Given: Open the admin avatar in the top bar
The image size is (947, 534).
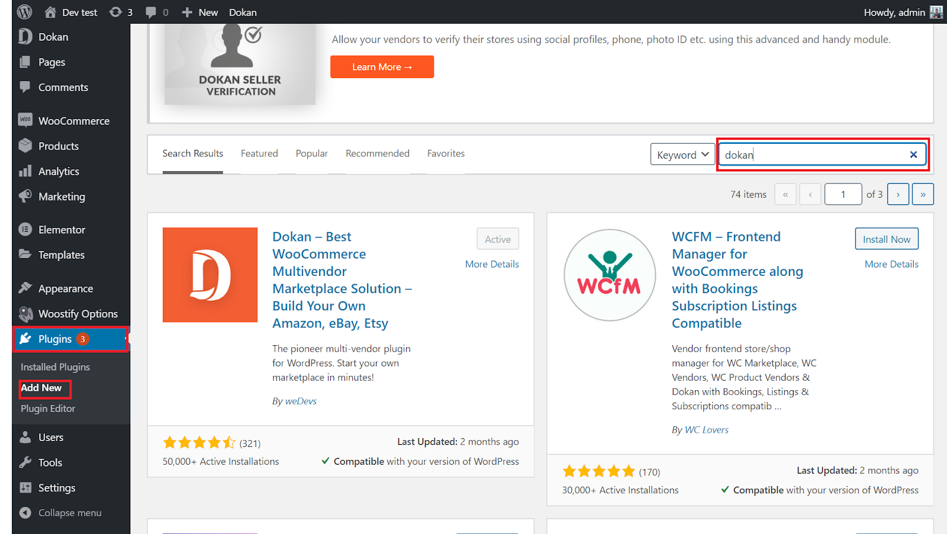Looking at the screenshot, I should click(x=936, y=12).
